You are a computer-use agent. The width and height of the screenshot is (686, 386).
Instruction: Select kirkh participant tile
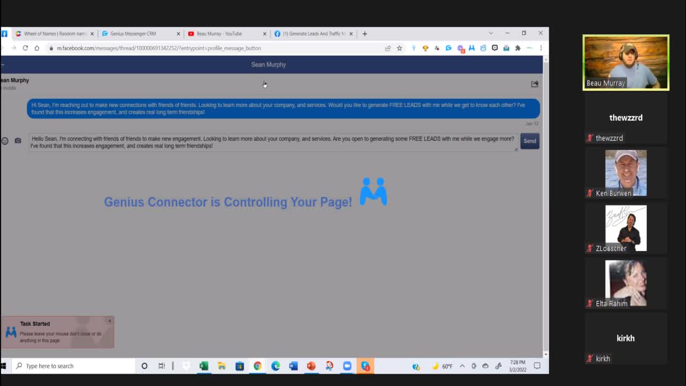click(x=626, y=339)
